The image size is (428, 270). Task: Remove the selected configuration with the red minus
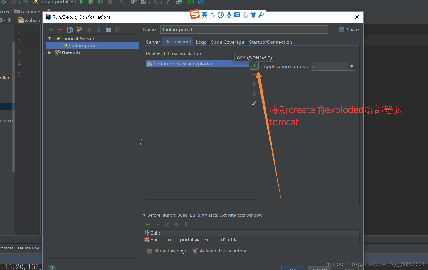61,30
